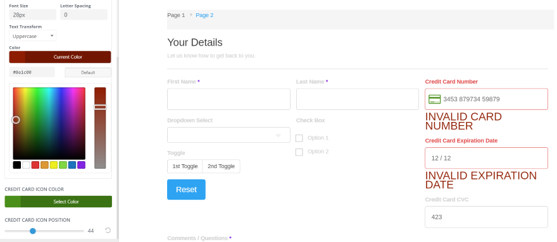
Task: Select the 2nd Toggle option
Action: click(222, 166)
